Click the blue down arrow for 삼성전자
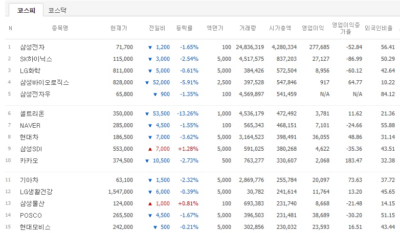The height and width of the screenshot is (233, 400). coord(150,48)
